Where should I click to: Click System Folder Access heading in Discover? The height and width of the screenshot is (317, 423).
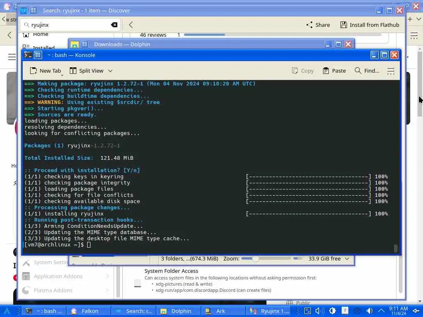click(x=171, y=271)
